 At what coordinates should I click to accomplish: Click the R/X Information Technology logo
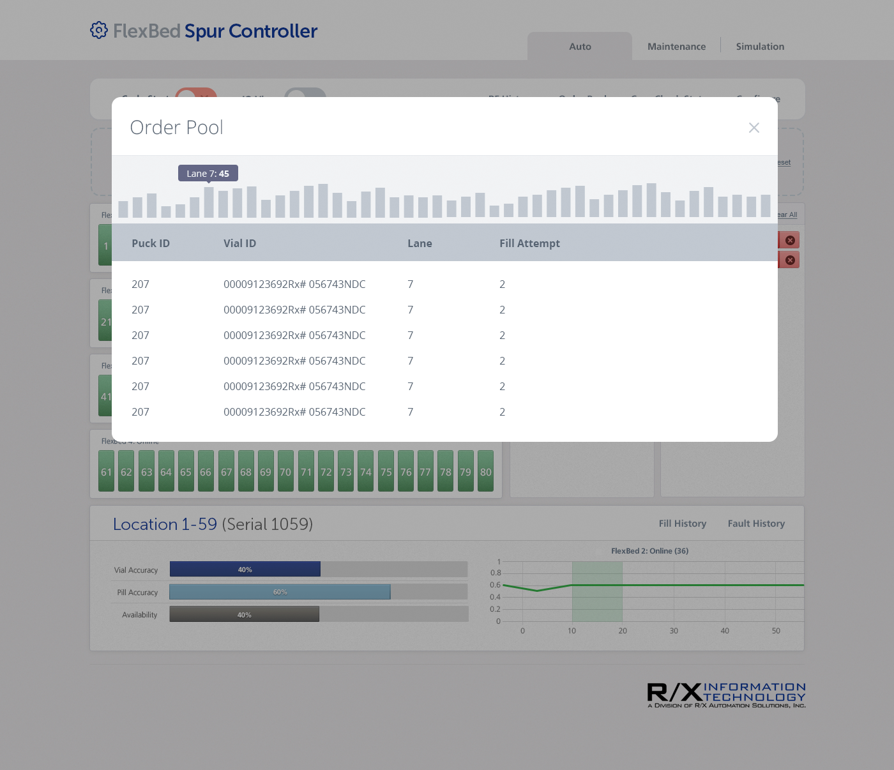726,695
